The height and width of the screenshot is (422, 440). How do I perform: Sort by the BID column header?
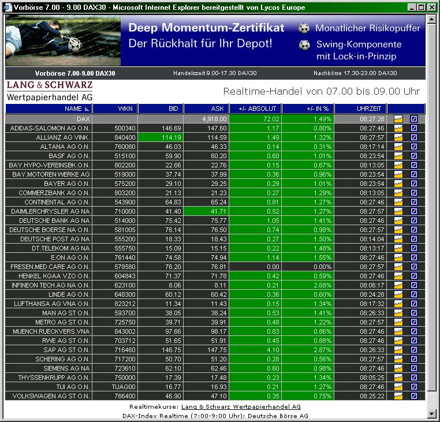[x=161, y=109]
